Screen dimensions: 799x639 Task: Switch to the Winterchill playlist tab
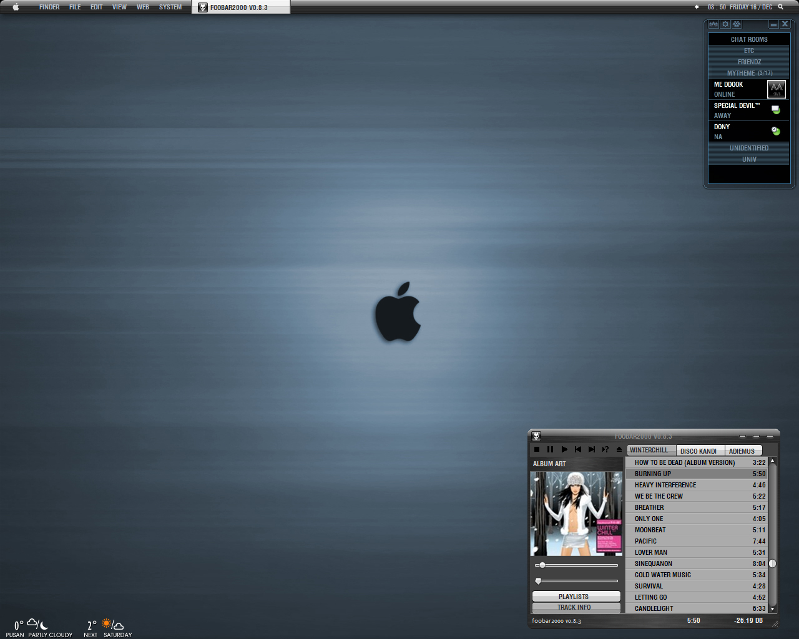tap(651, 450)
